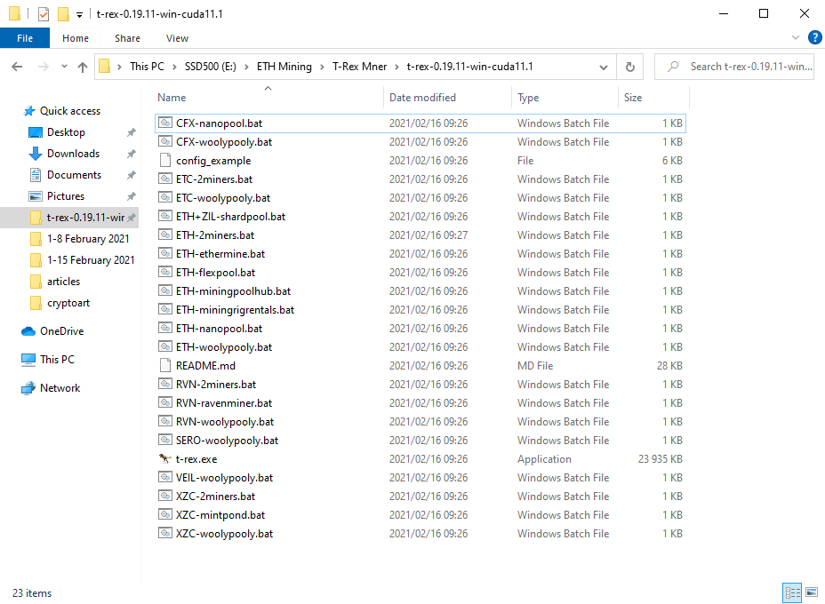The height and width of the screenshot is (604, 825).
Task: Click 'VEIL-woolypooly.bat' file name
Action: 225,478
